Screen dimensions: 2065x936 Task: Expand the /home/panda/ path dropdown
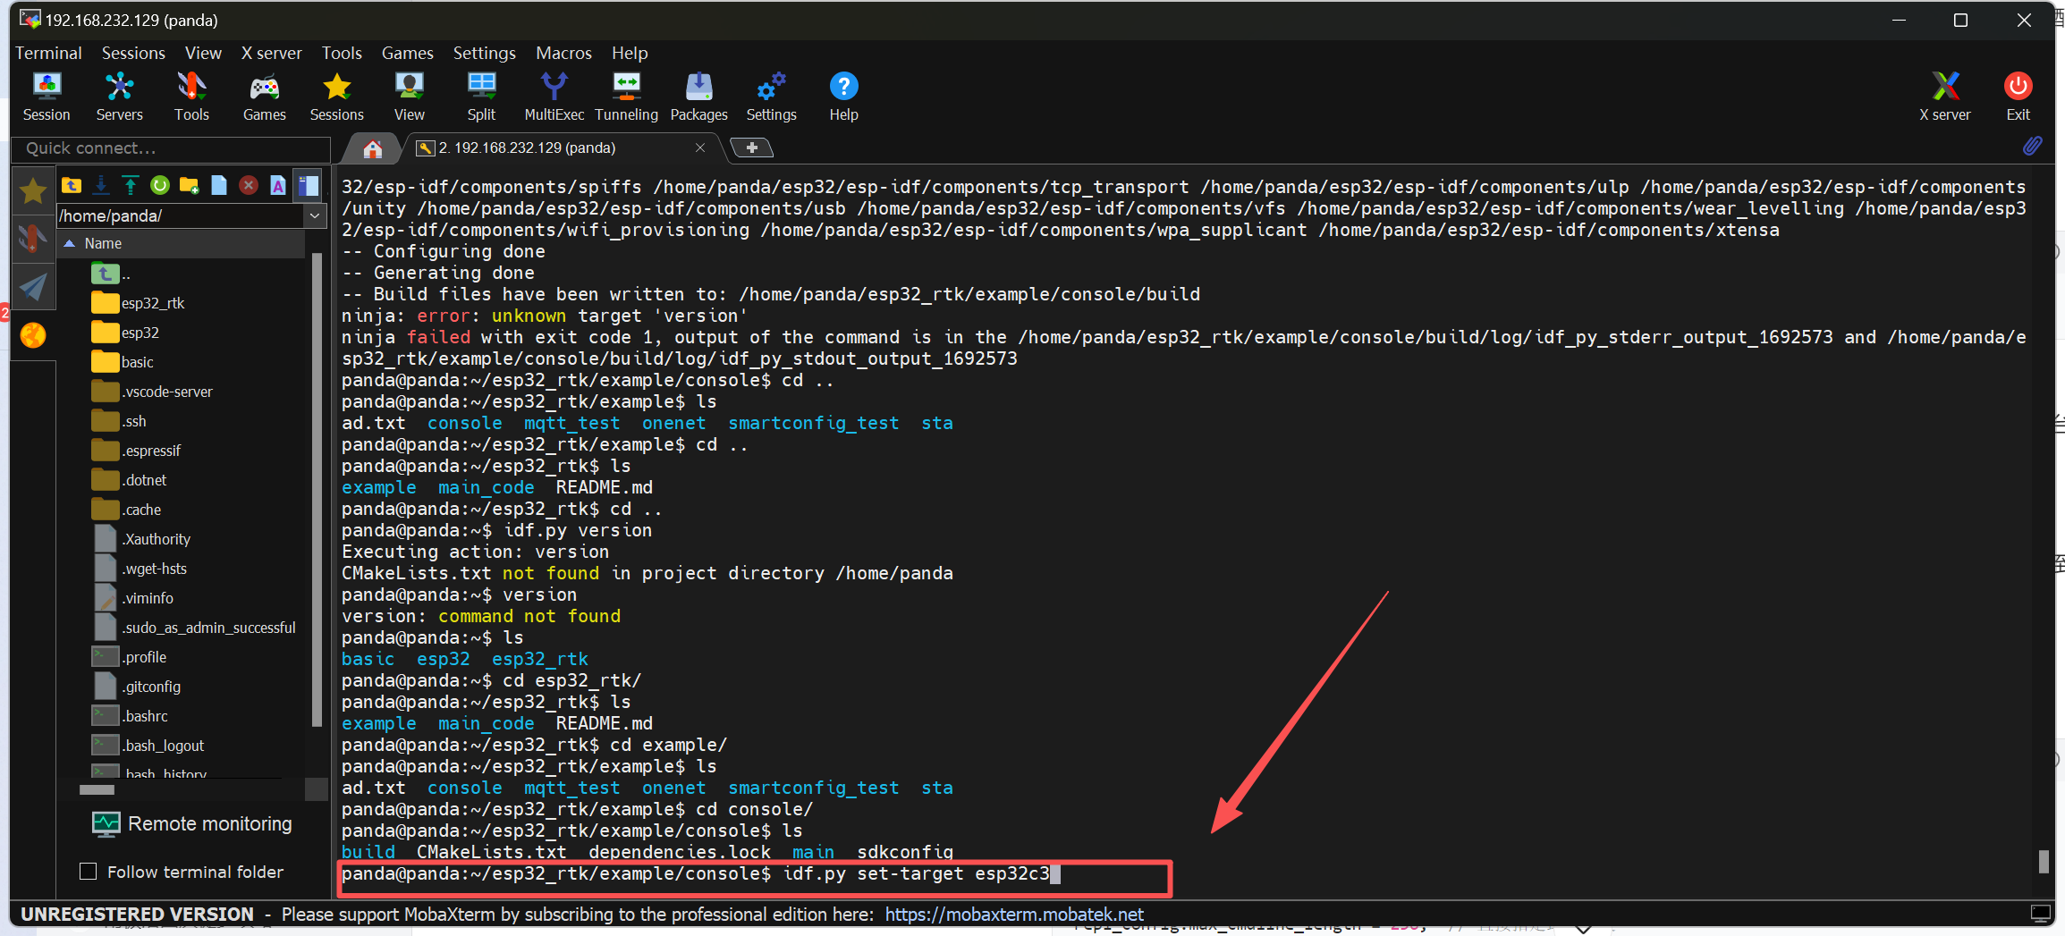pyautogui.click(x=315, y=215)
